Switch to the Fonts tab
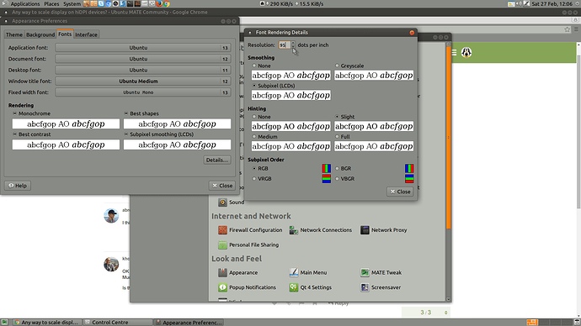Image resolution: width=581 pixels, height=326 pixels. 65,34
